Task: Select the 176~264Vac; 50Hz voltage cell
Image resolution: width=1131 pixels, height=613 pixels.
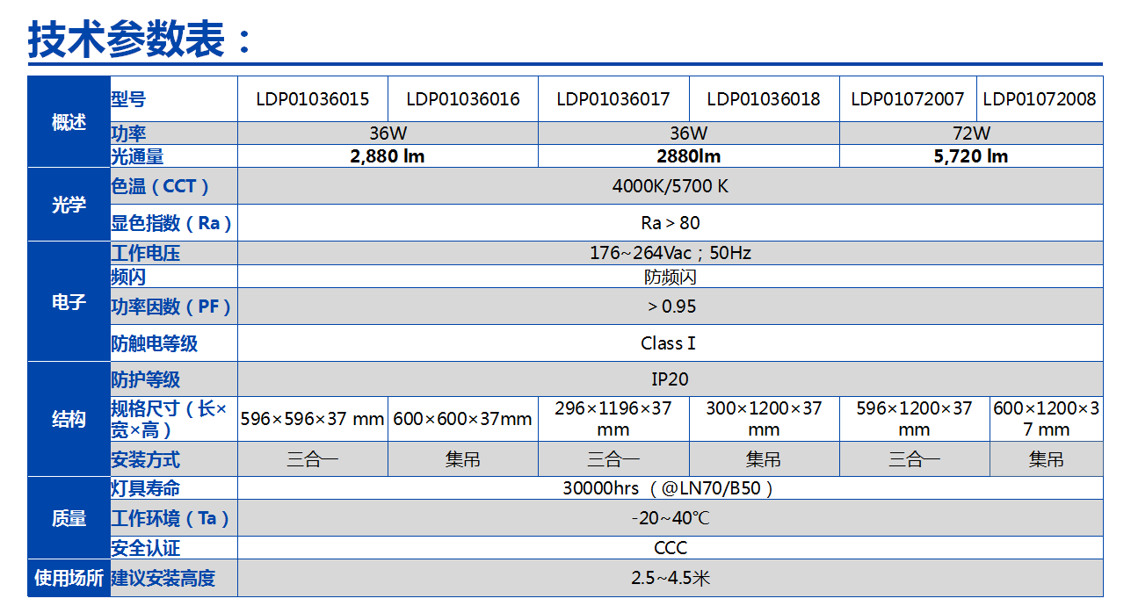Action: click(x=670, y=254)
